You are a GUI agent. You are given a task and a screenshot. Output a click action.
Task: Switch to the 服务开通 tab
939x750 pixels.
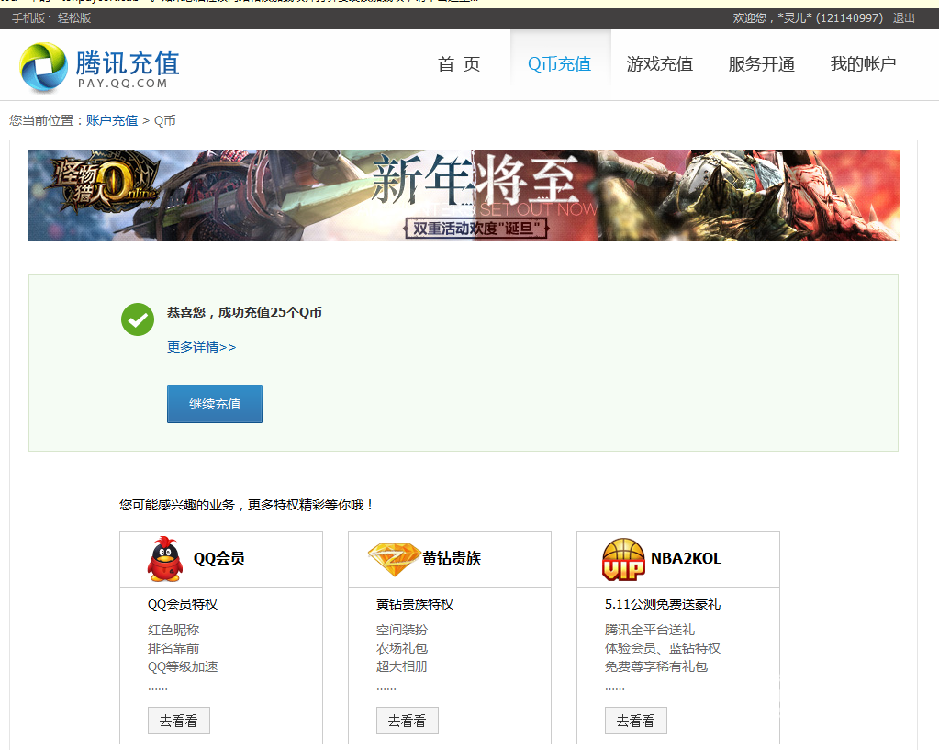(x=761, y=64)
